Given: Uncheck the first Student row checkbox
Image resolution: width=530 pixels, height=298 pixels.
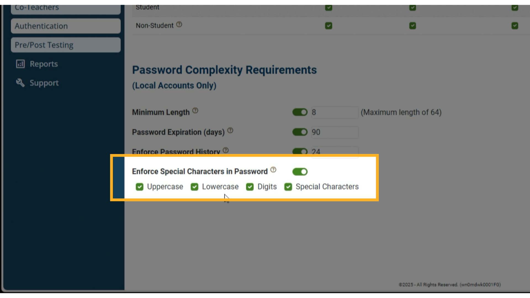Looking at the screenshot, I should point(328,8).
